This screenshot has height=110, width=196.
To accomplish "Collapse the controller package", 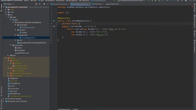I will point(15,25).
